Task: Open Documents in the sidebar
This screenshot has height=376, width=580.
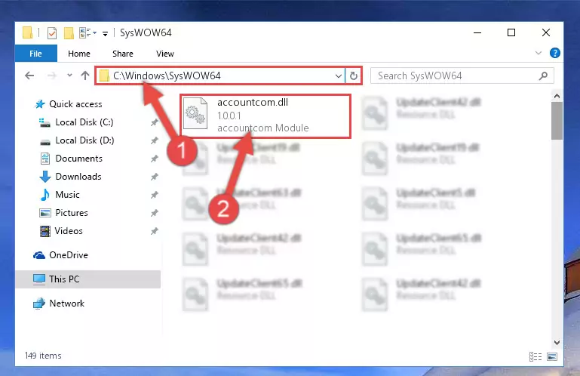Action: point(71,159)
